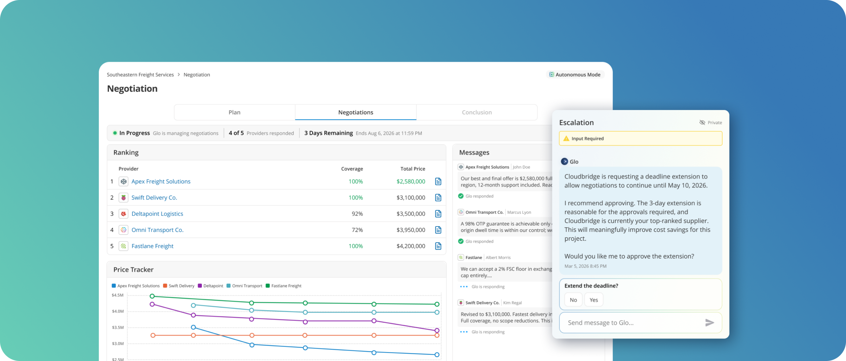Click the Swift Delivery Co. logo in Ranking

[124, 198]
